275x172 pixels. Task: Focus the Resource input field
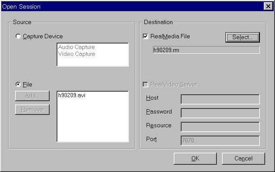220,127
